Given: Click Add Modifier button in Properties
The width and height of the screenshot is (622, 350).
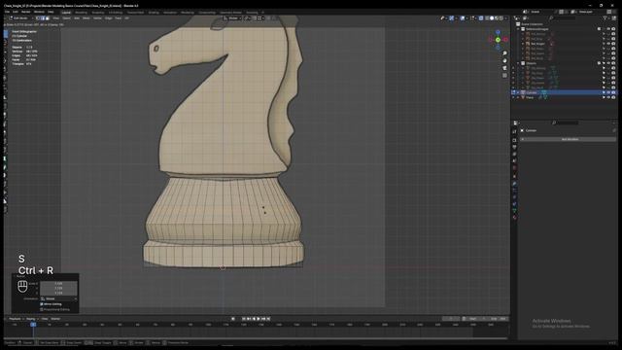Looking at the screenshot, I should pyautogui.click(x=569, y=139).
